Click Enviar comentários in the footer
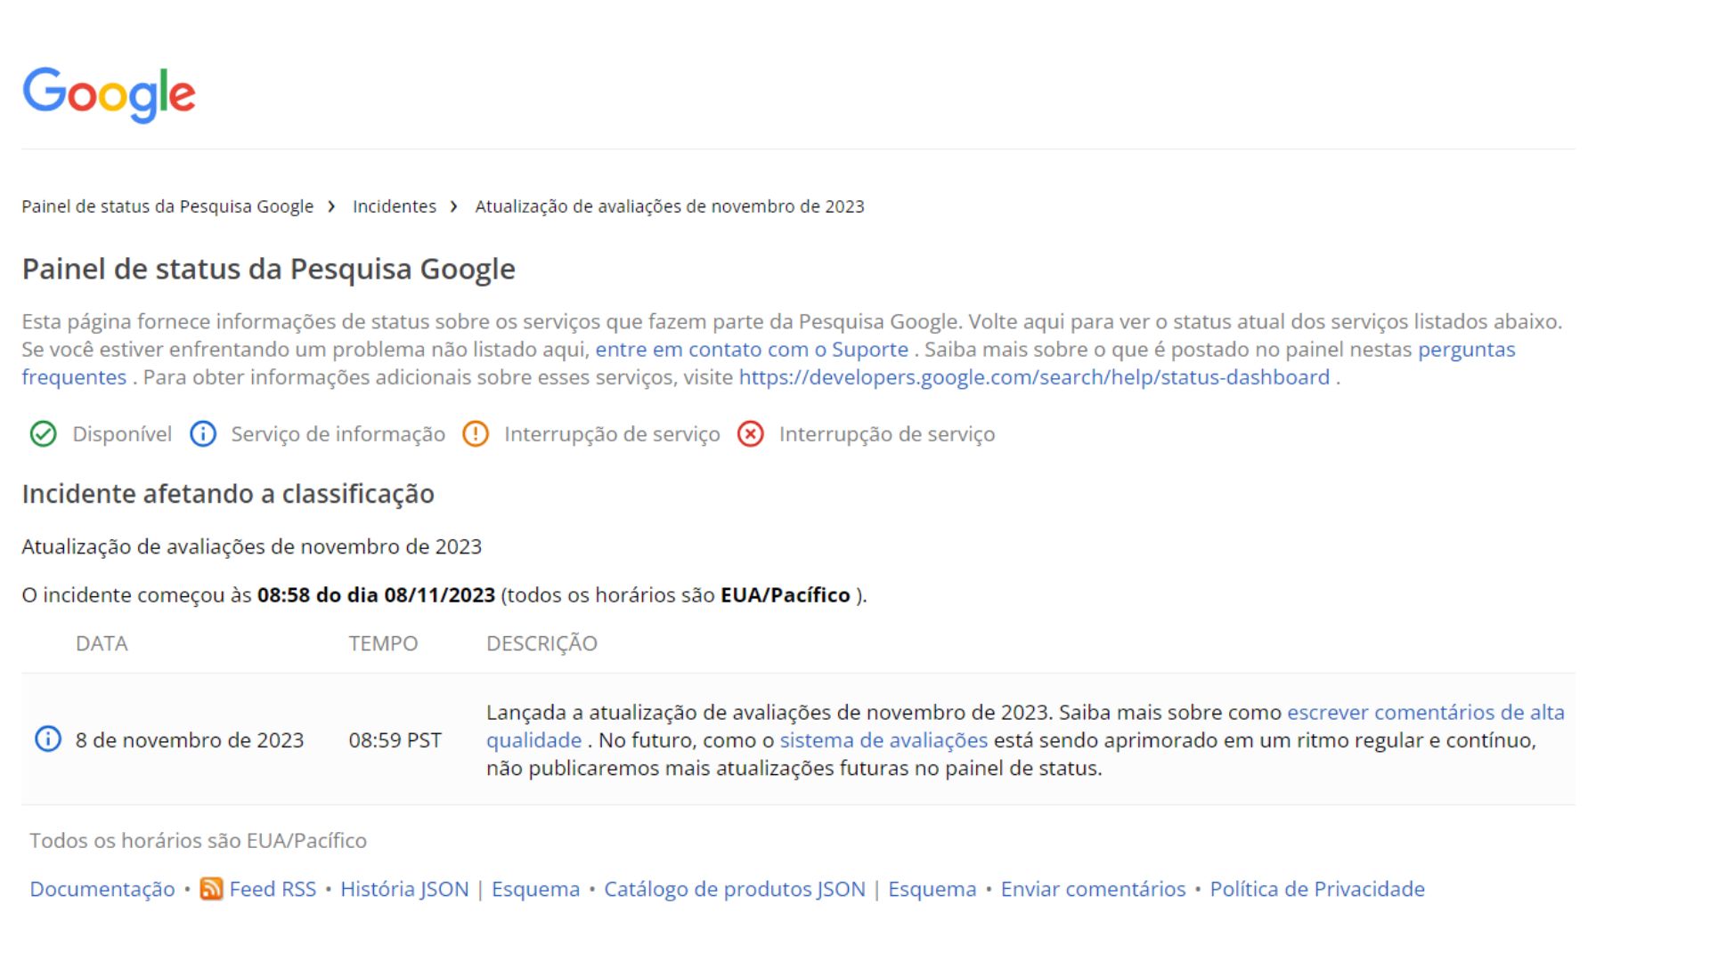 1093,889
